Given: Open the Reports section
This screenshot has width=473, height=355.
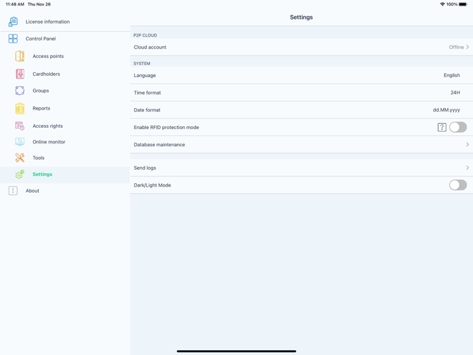Looking at the screenshot, I should 41,108.
